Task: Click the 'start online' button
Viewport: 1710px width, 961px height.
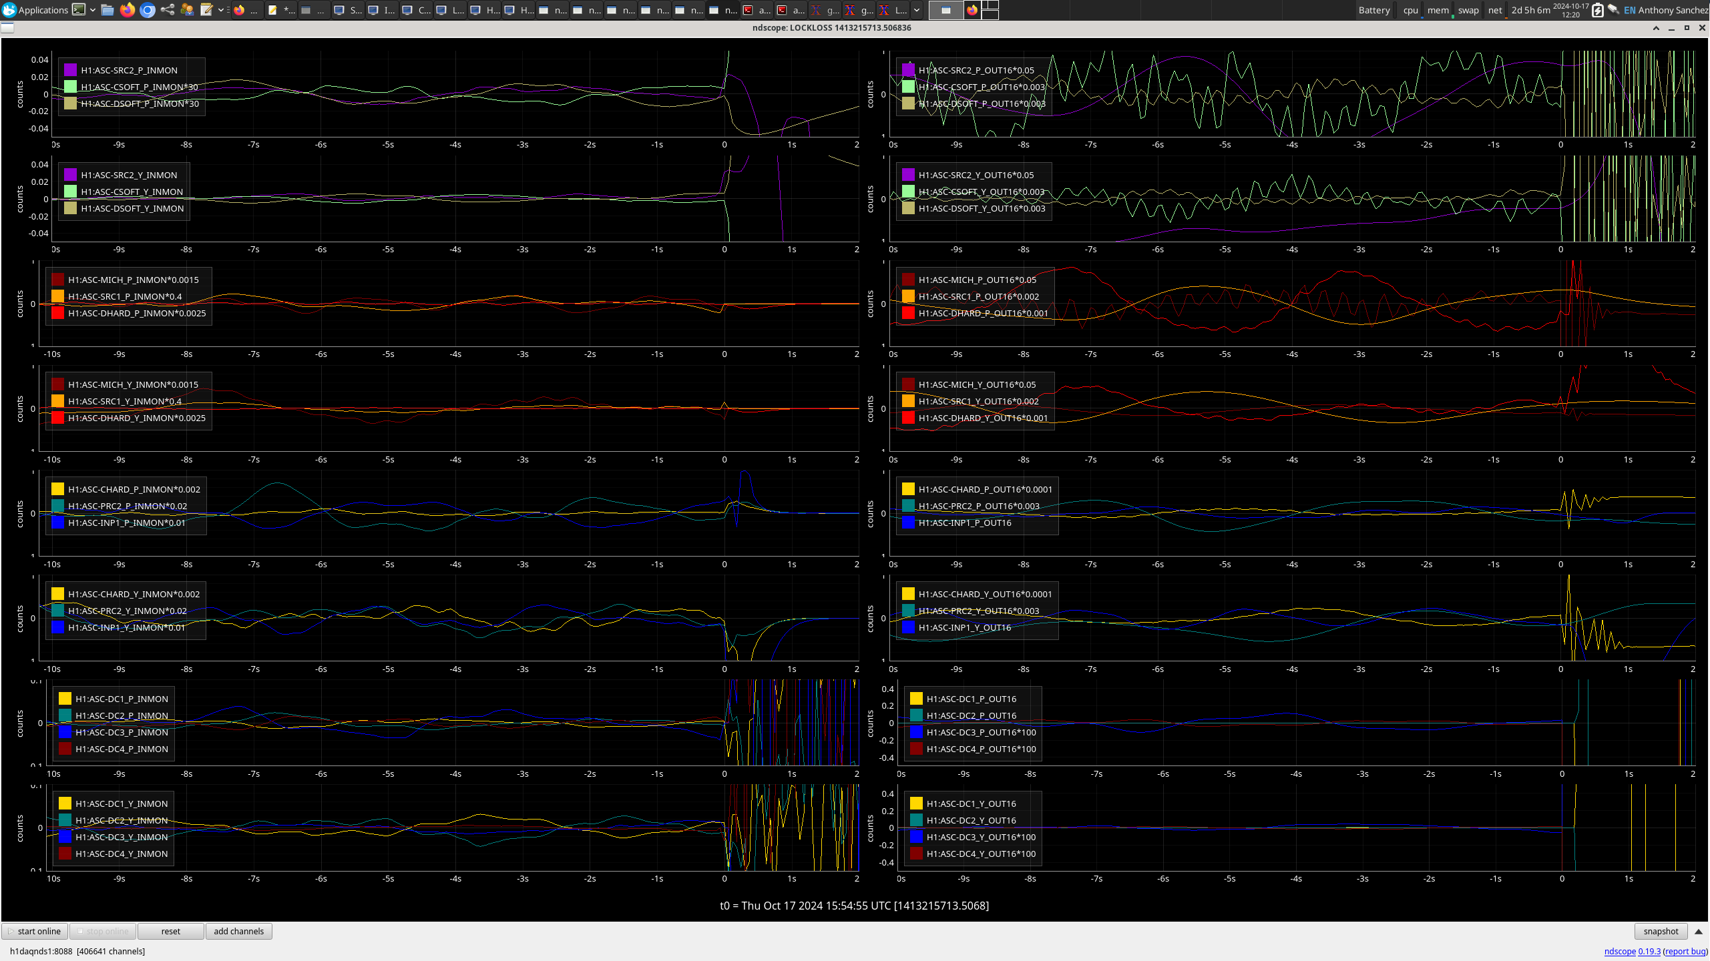Action: (x=35, y=931)
